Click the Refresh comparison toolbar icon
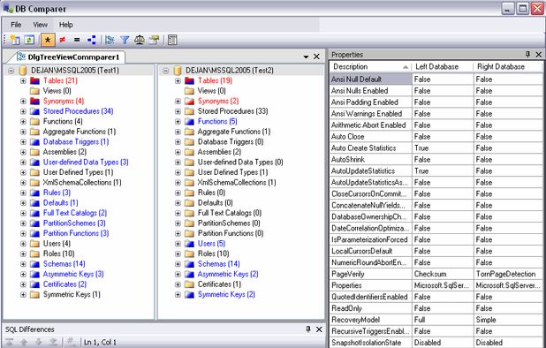This screenshot has width=546, height=348. click(x=29, y=40)
